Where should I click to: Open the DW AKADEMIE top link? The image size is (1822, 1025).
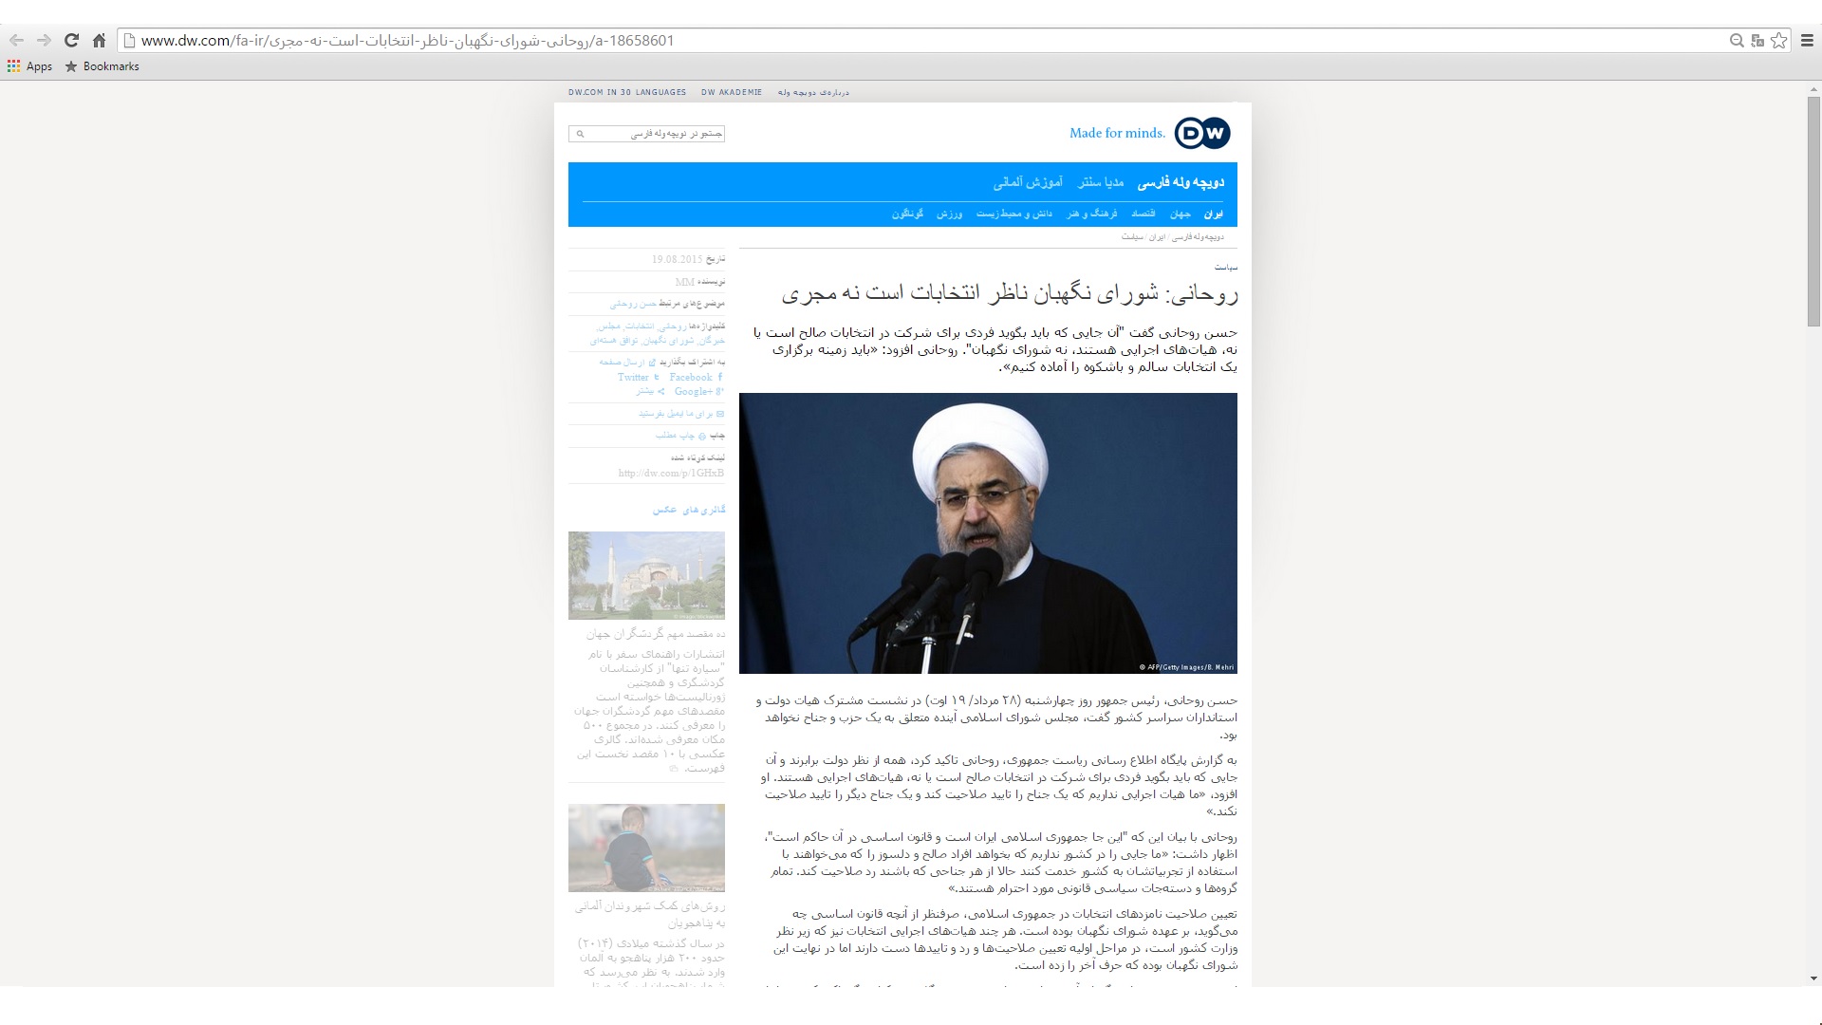click(732, 93)
